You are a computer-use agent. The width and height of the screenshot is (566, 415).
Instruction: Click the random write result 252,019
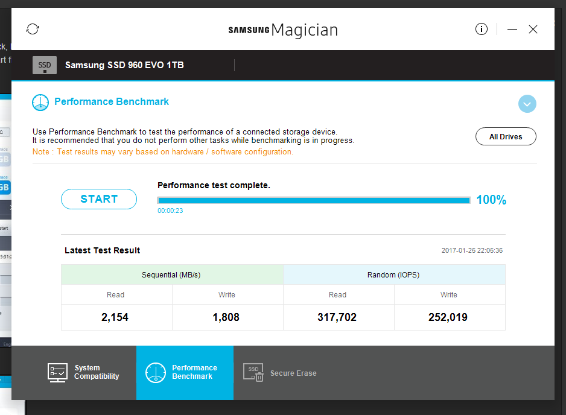coord(448,317)
